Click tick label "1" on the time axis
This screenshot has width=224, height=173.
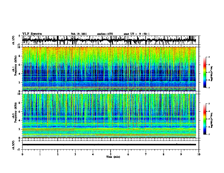tap(40, 154)
